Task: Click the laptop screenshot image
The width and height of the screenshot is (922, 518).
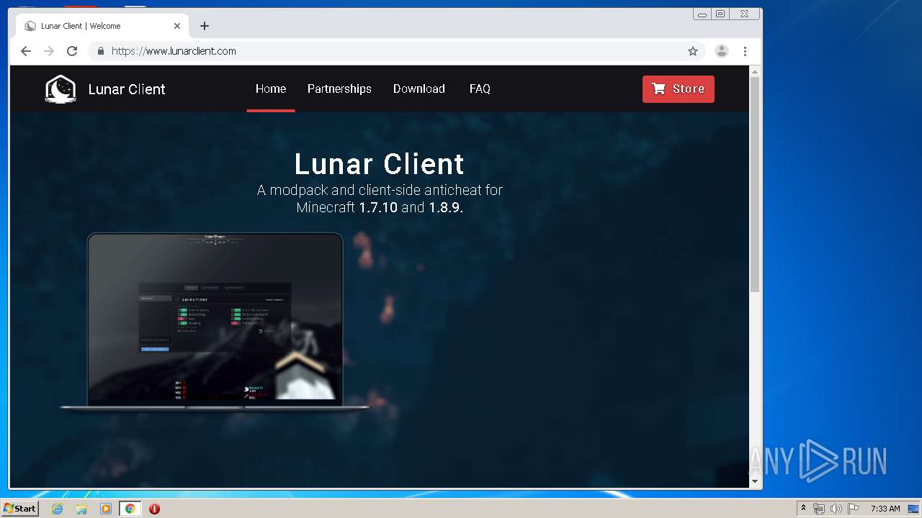Action: click(215, 322)
